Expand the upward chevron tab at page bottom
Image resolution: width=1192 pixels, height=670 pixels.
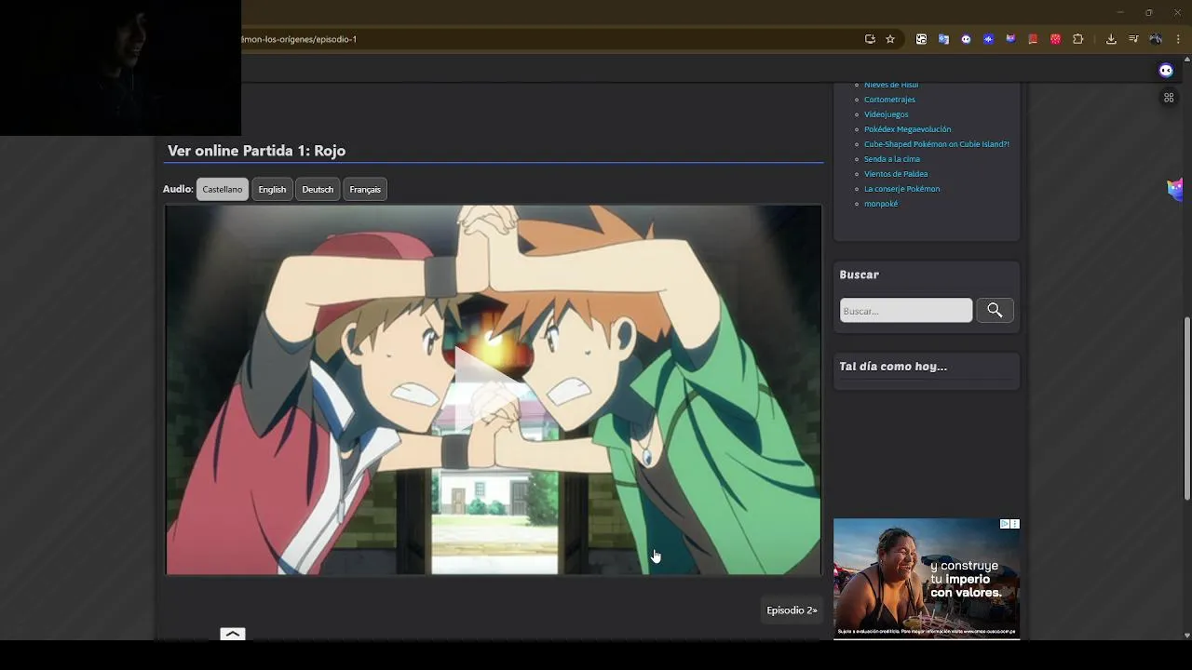(233, 634)
